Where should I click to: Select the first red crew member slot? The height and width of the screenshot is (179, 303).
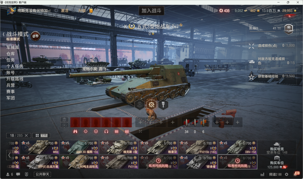75,122
